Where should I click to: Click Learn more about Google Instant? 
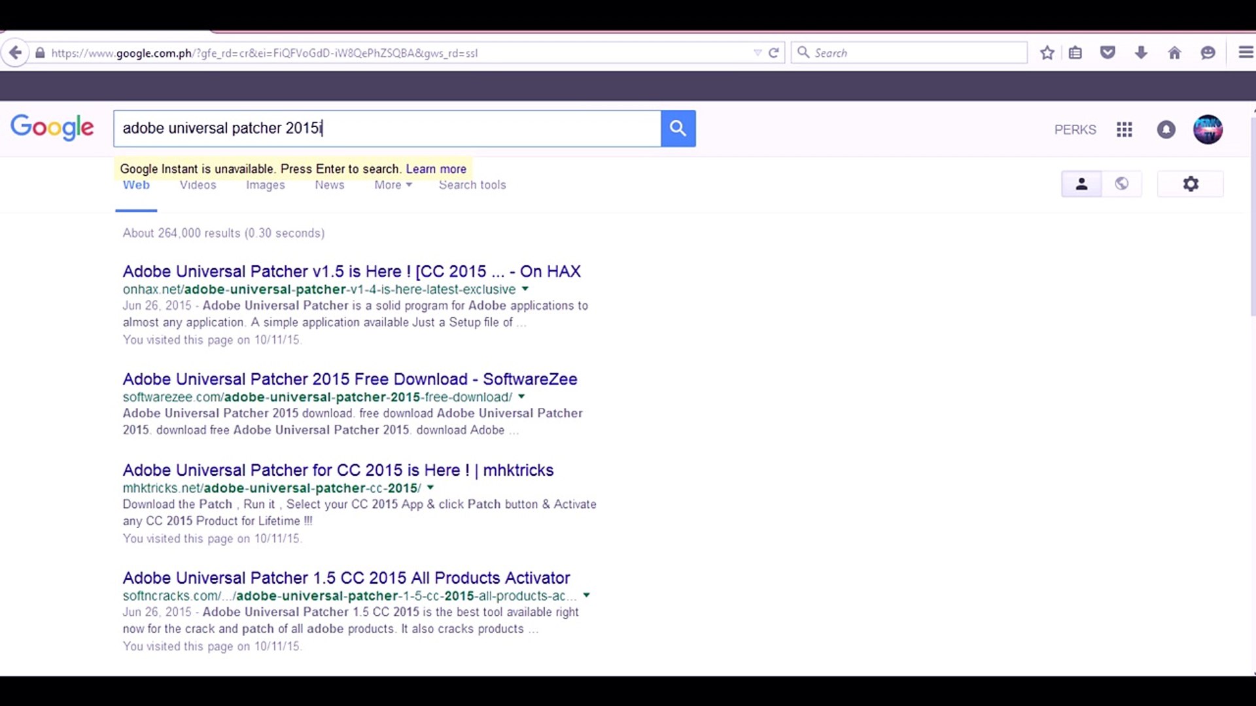pyautogui.click(x=436, y=169)
